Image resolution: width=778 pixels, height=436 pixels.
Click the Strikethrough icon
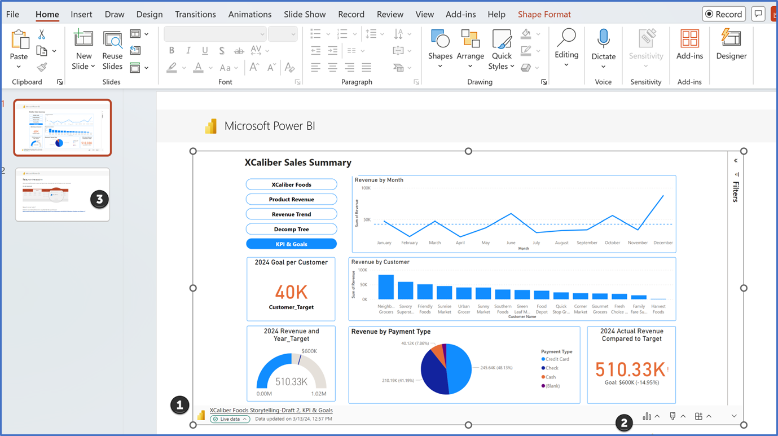239,51
